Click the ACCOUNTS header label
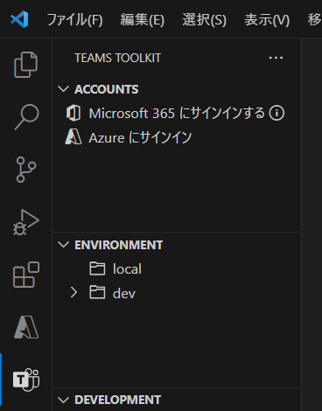 tap(107, 89)
